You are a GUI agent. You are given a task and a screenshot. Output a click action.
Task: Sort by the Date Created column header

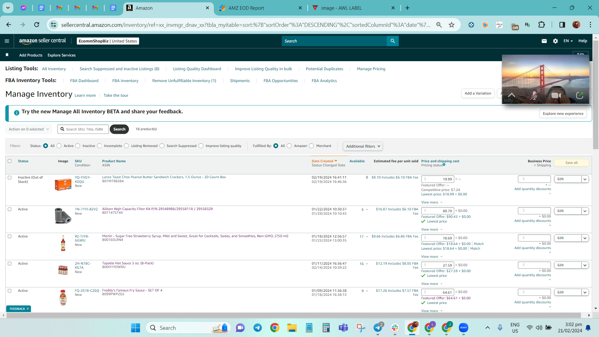tap(324, 161)
